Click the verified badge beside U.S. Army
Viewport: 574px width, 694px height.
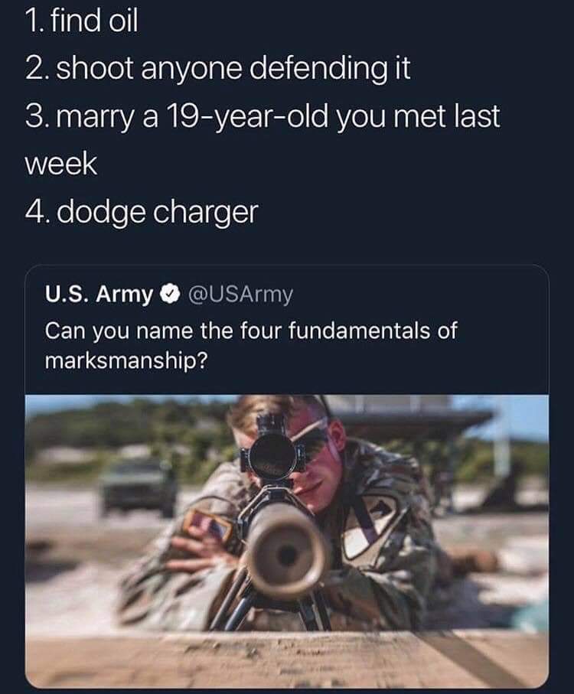tap(170, 294)
